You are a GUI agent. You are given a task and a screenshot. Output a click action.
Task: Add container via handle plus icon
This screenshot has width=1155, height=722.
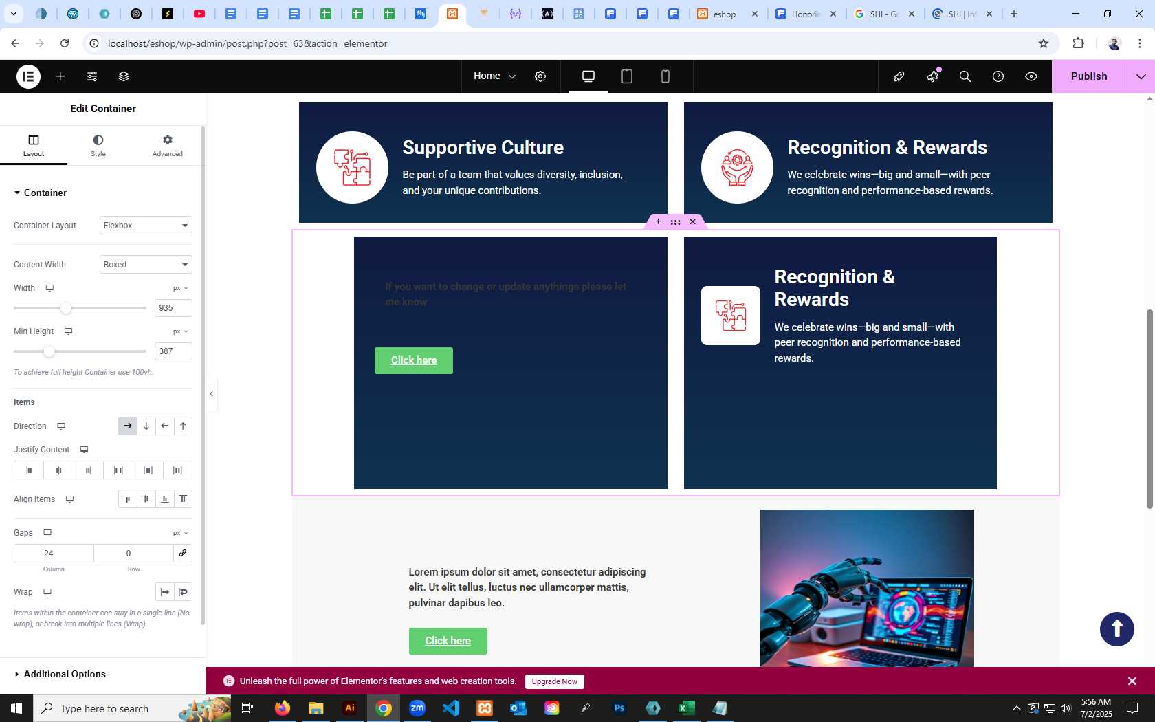tap(658, 221)
